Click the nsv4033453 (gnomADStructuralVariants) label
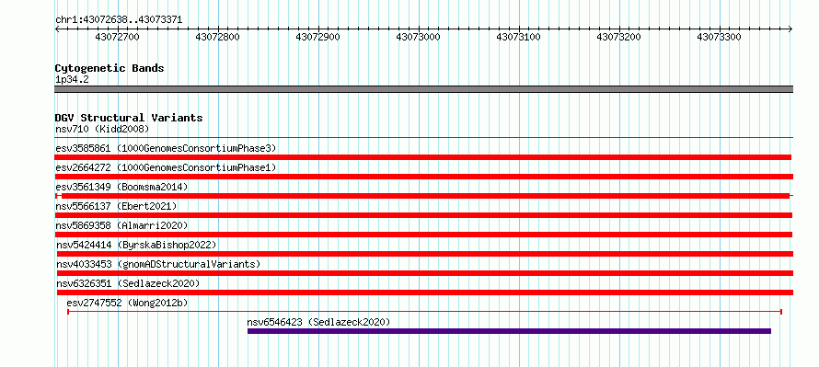 [x=158, y=264]
